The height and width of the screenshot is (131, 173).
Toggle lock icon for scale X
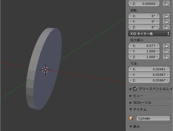click(x=166, y=46)
